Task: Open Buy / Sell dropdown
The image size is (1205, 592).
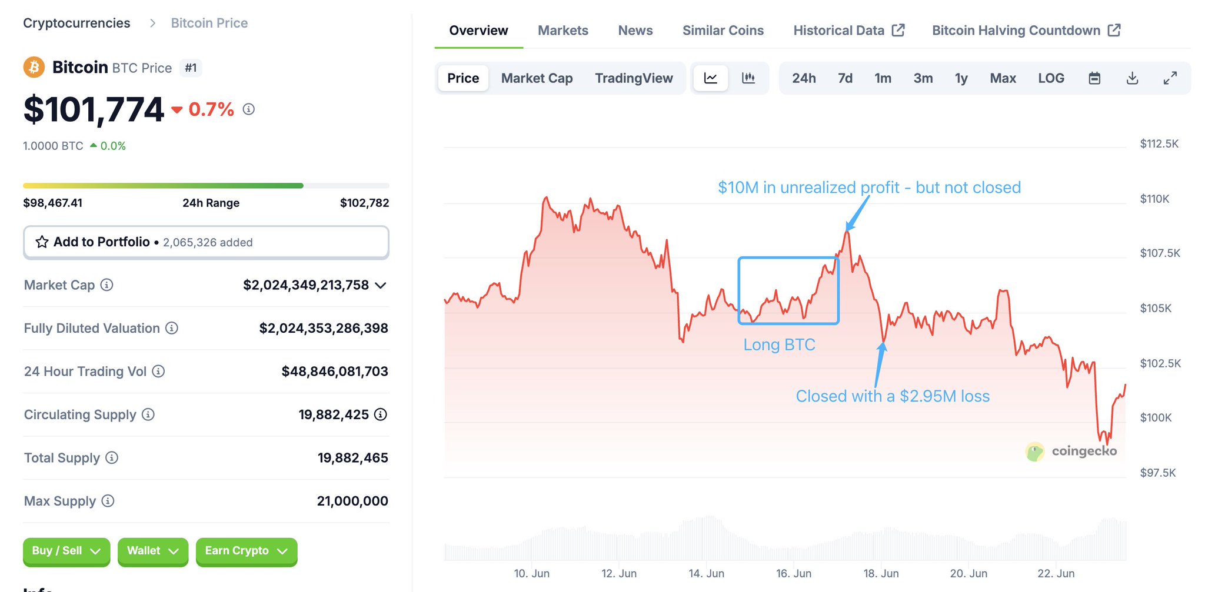Action: [x=66, y=551]
